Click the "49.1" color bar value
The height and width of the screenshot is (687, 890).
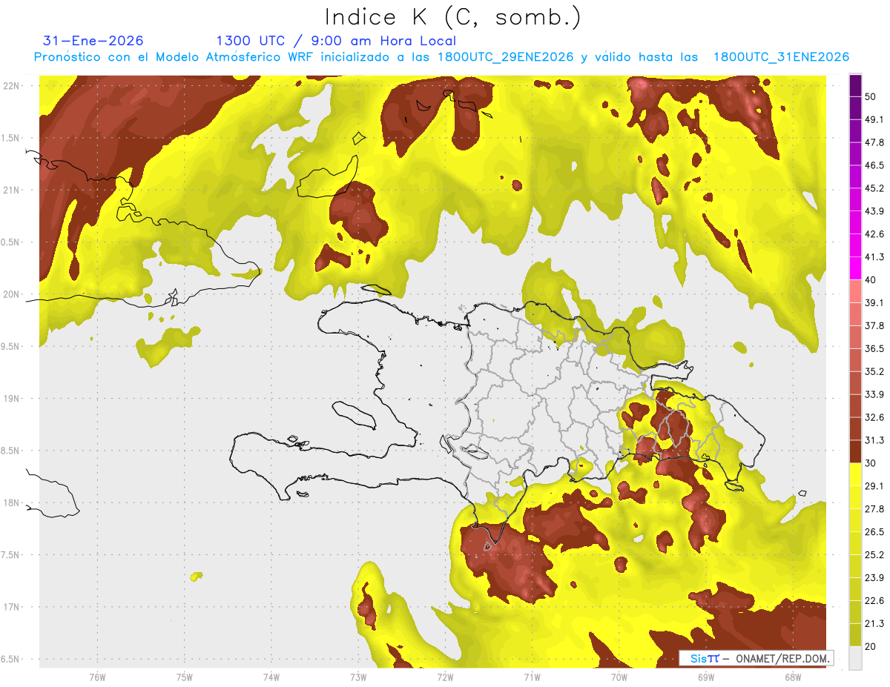coord(874,119)
